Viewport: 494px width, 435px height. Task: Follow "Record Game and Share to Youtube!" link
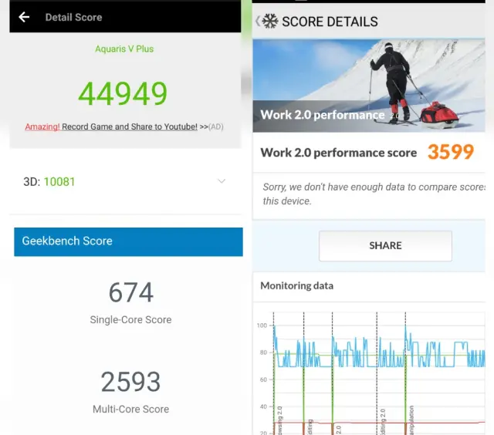[130, 126]
